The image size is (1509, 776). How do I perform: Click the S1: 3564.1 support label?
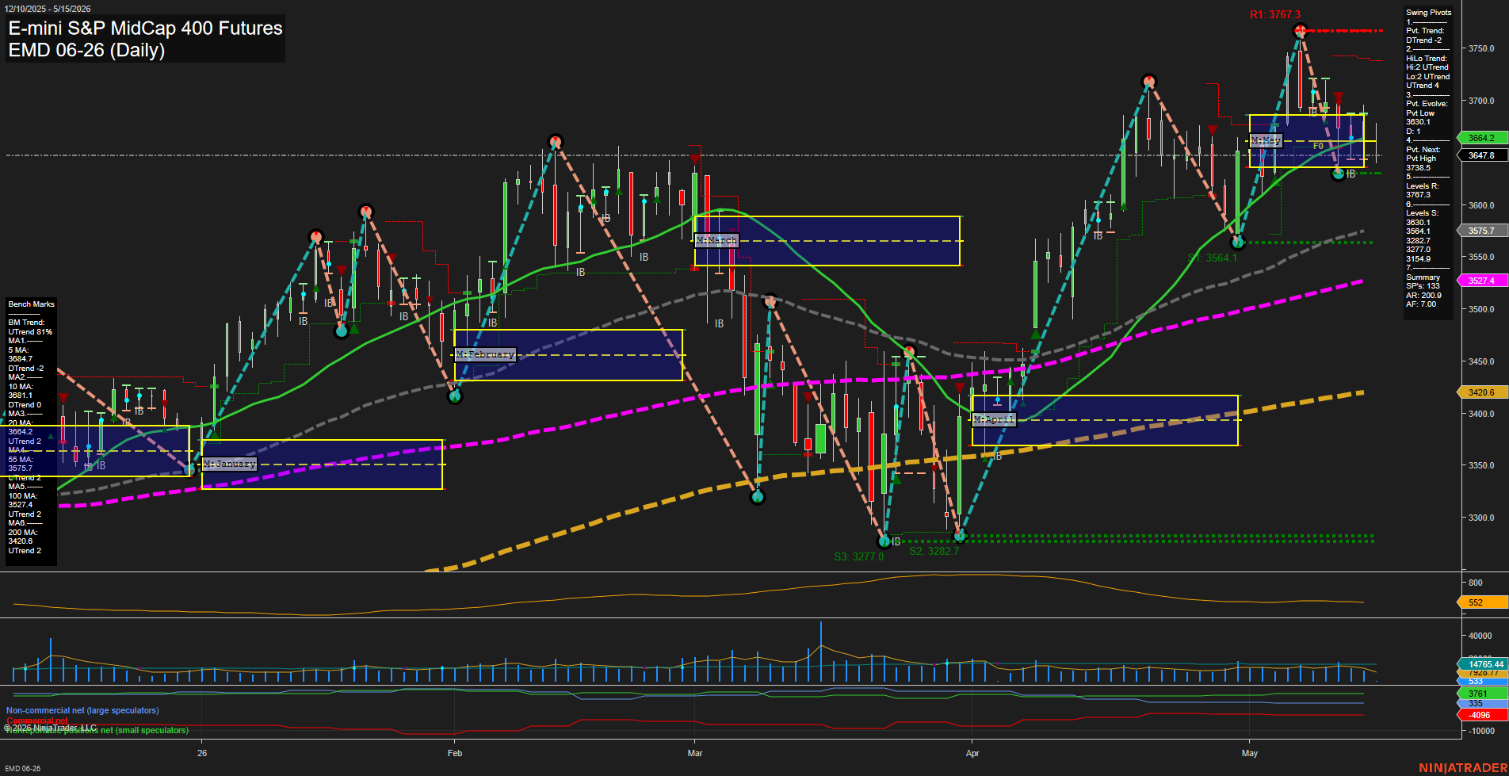click(1213, 258)
